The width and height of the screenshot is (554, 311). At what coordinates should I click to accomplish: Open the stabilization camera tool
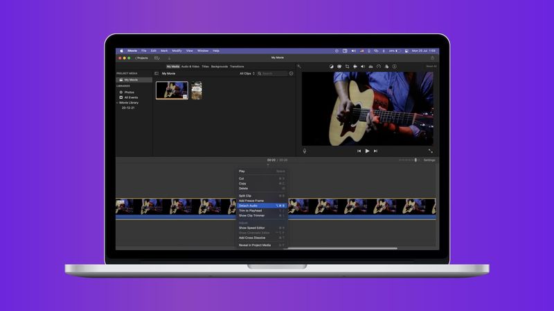pos(355,66)
